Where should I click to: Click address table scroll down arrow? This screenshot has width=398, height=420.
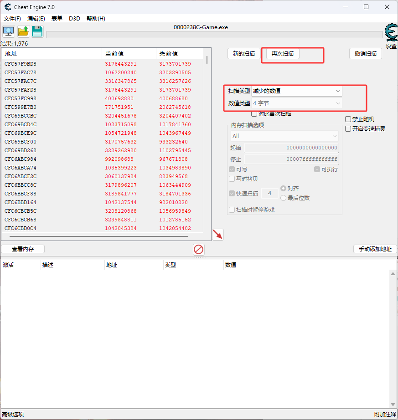pyautogui.click(x=393, y=405)
